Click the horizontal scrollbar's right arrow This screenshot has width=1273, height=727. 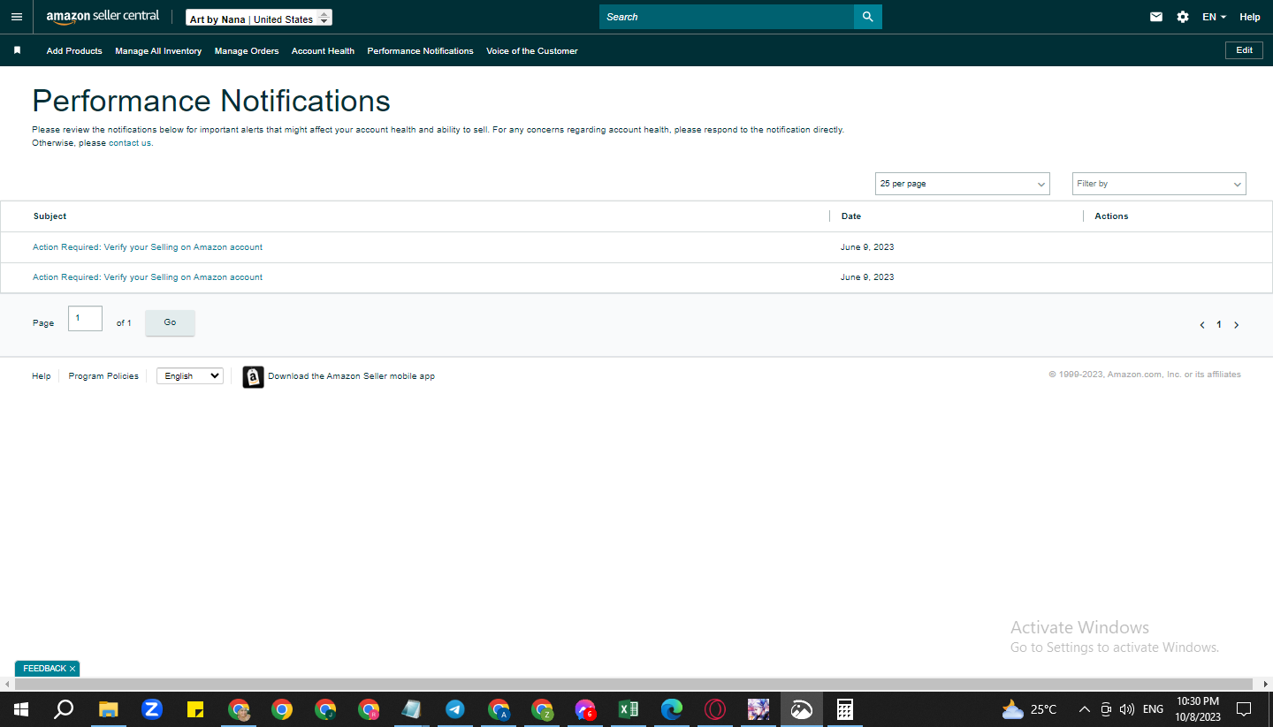tap(1265, 685)
